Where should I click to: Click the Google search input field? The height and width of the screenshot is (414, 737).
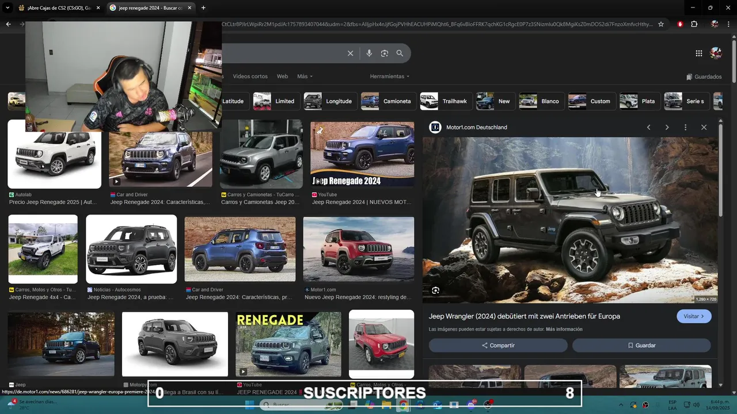coord(282,53)
